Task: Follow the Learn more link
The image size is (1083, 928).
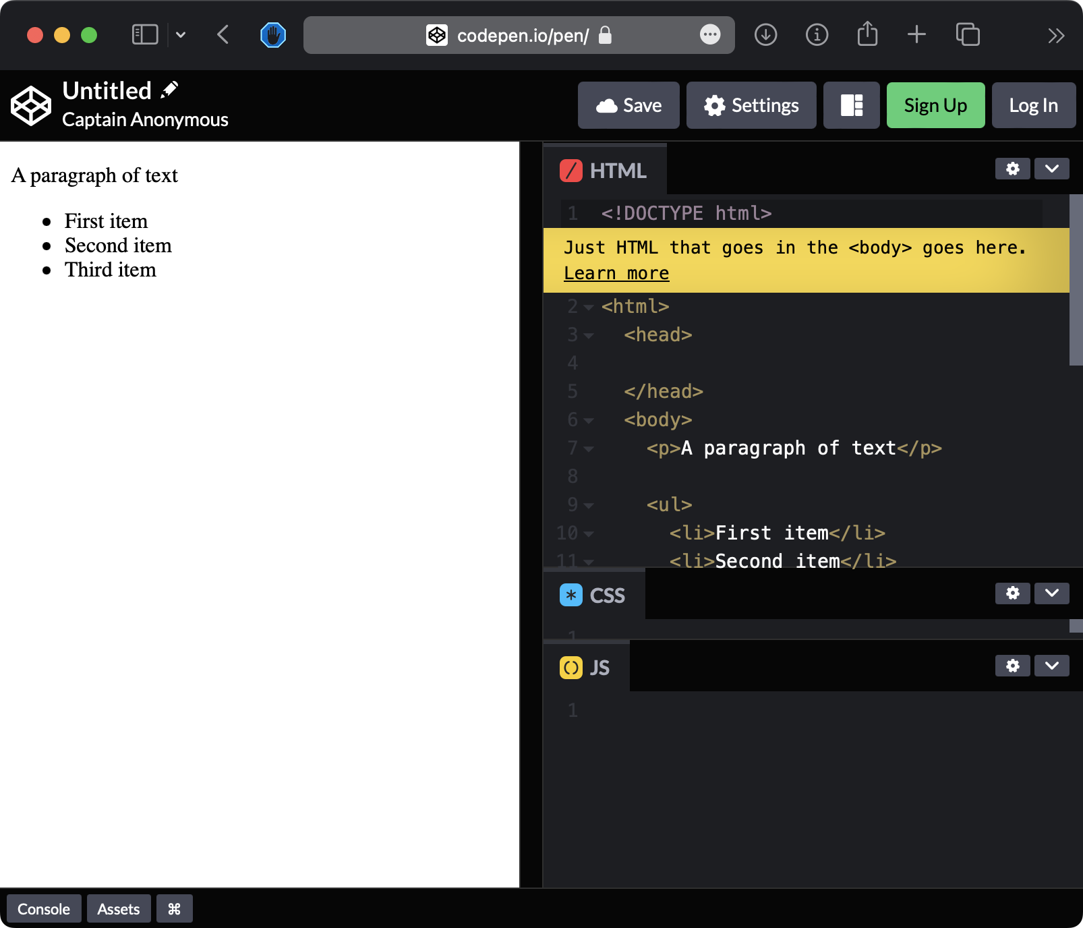Action: pyautogui.click(x=616, y=273)
